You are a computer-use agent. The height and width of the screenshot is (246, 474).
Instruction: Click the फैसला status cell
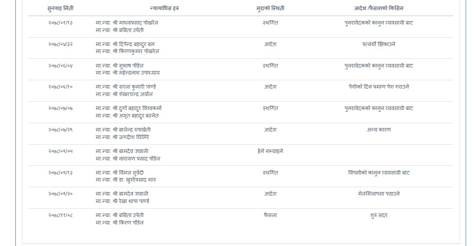[270, 215]
